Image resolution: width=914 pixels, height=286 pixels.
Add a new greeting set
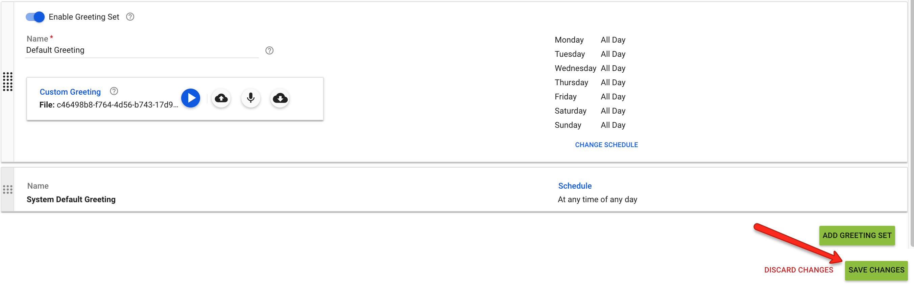click(857, 235)
